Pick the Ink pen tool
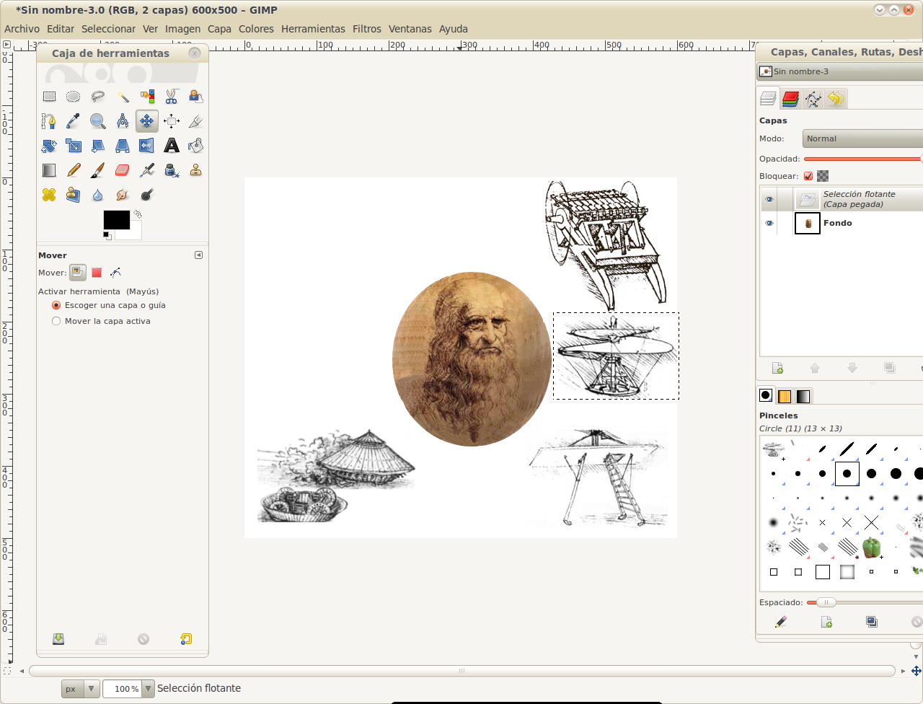 171,170
